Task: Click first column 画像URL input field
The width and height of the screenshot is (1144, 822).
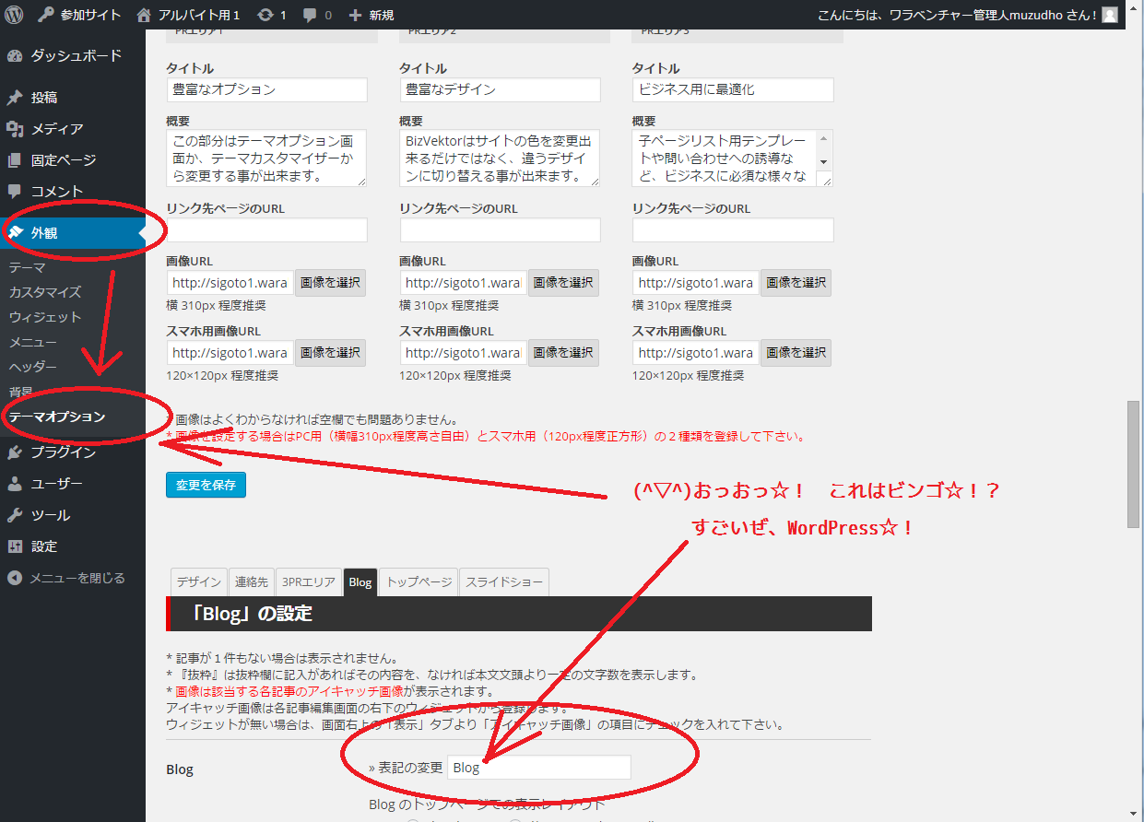Action: pyautogui.click(x=230, y=282)
